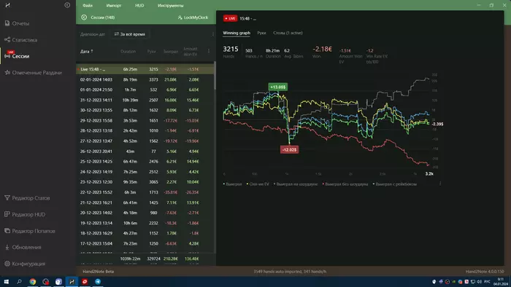Viewport: 511px width, 287px height.
Task: Toggle the Олл-ин EV line in legend
Action: point(258,184)
